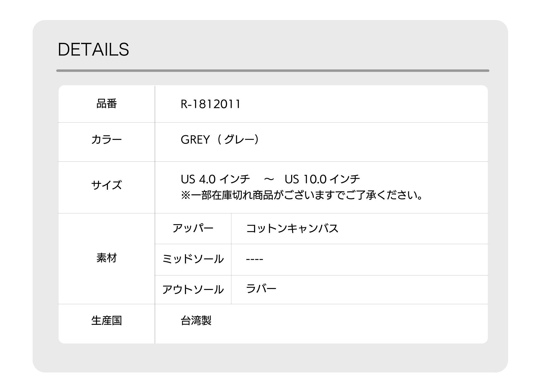Select the カラー label cell
541x392 pixels.
(x=107, y=142)
